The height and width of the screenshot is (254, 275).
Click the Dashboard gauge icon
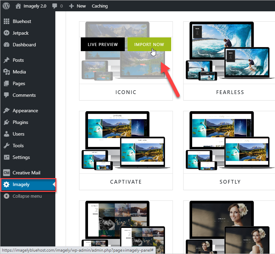[7, 45]
